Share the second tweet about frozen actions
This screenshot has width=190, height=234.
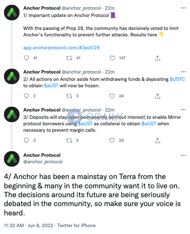(157, 96)
